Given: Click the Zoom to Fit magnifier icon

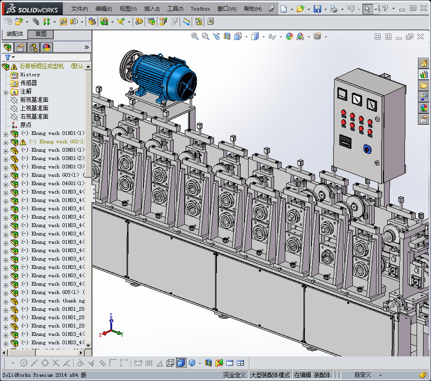Looking at the screenshot, I should [195, 36].
